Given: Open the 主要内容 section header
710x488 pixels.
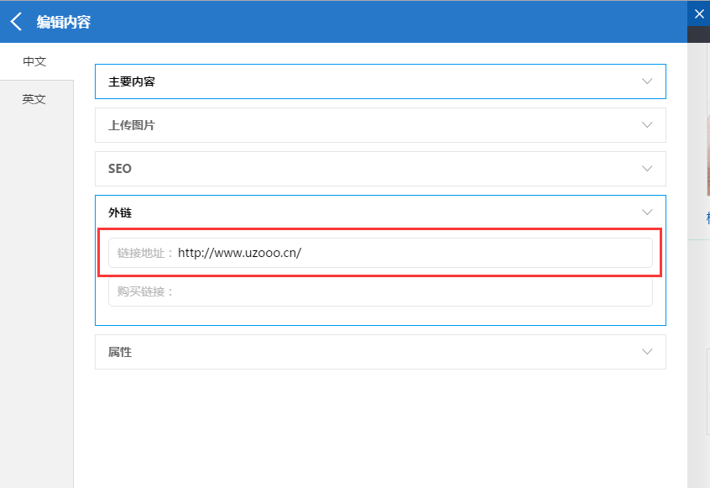Looking at the screenshot, I should click(x=380, y=81).
